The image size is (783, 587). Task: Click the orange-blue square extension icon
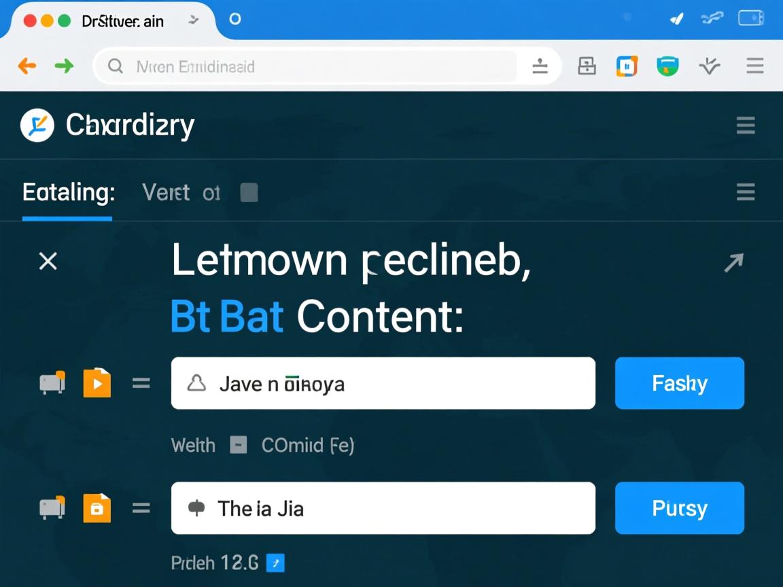(x=627, y=66)
